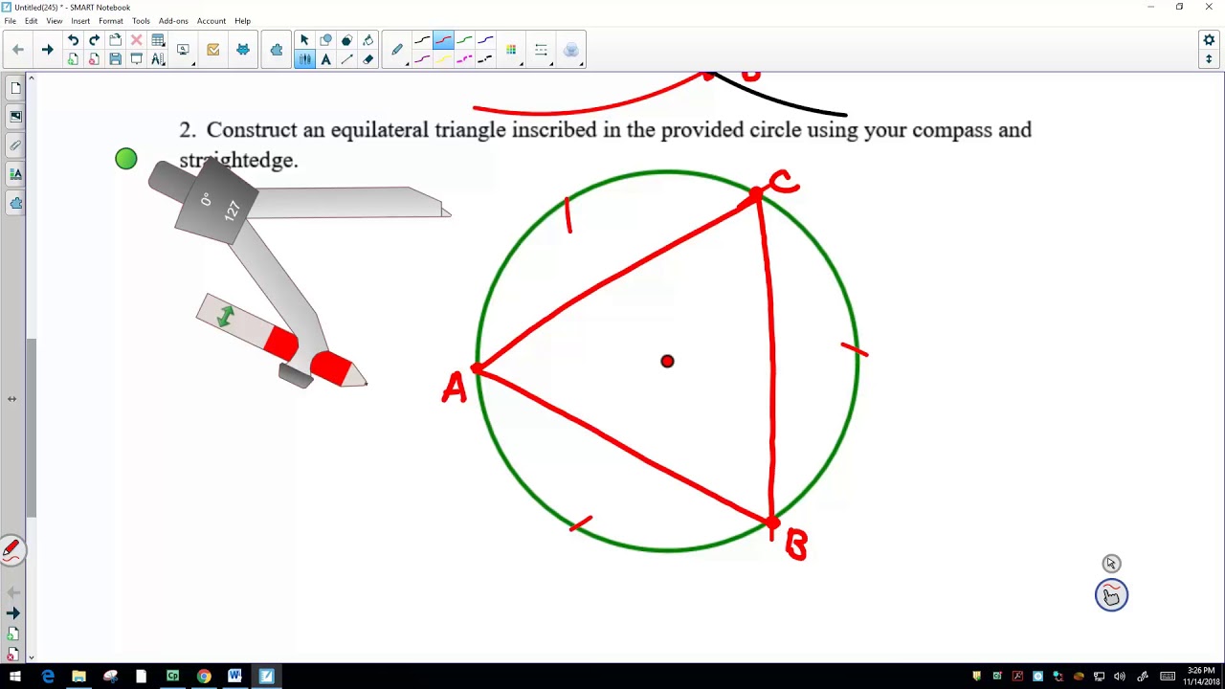This screenshot has height=689, width=1225.
Task: Click the floating hand-gesture circle button
Action: coord(1111,595)
